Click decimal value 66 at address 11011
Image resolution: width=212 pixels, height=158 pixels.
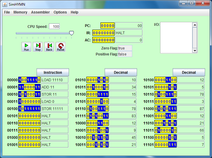pyautogui.click(x=191, y=130)
